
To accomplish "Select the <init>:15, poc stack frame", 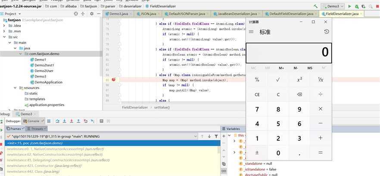I will point(112,143).
